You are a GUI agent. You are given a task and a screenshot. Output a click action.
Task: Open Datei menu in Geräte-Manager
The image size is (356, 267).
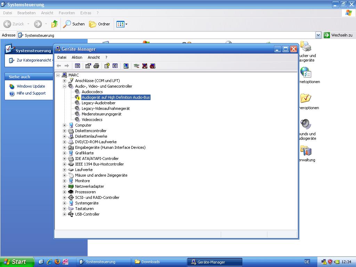(62, 57)
